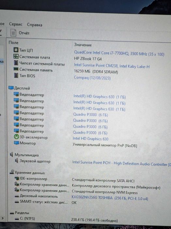171x229 pixels.
Task: Click the 3D-акселератор Xbox-style icon
Action: tap(16, 137)
